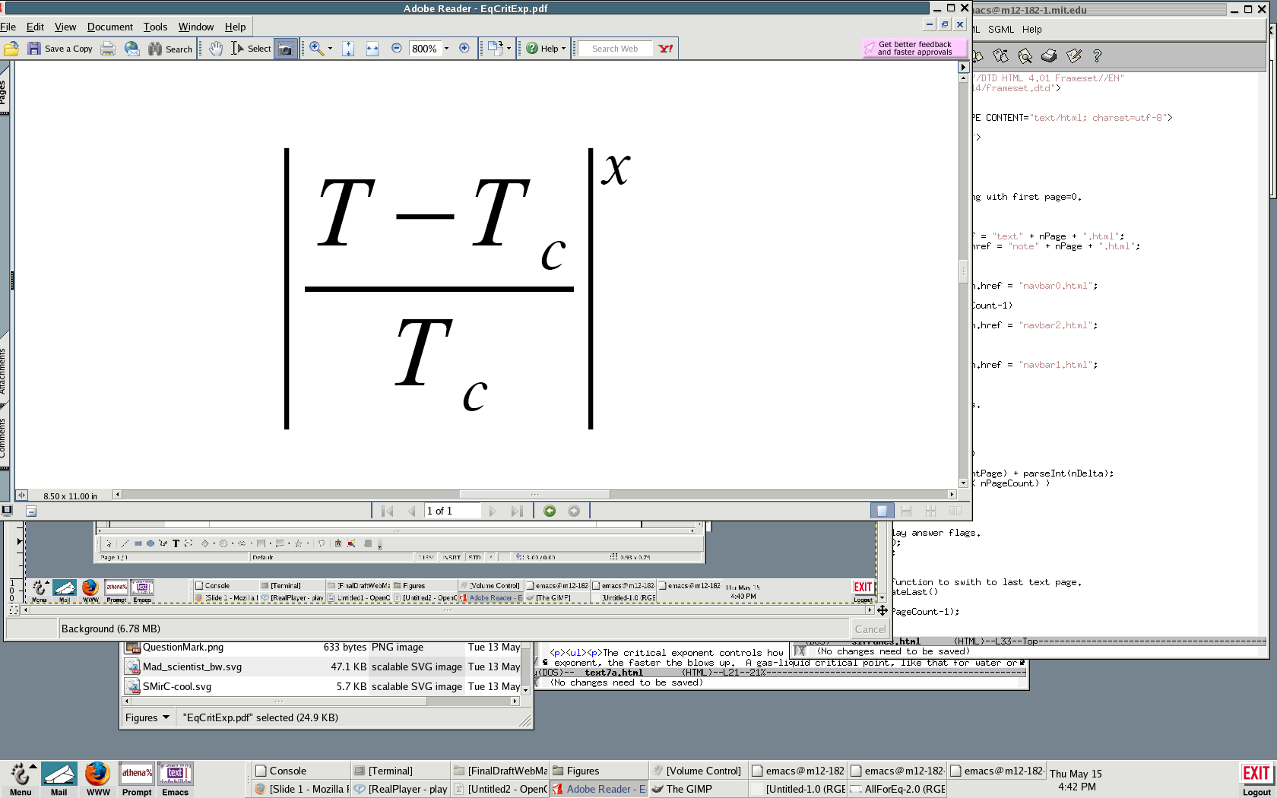Toggle the Snapshot camera tool
The height and width of the screenshot is (798, 1277).
285,49
